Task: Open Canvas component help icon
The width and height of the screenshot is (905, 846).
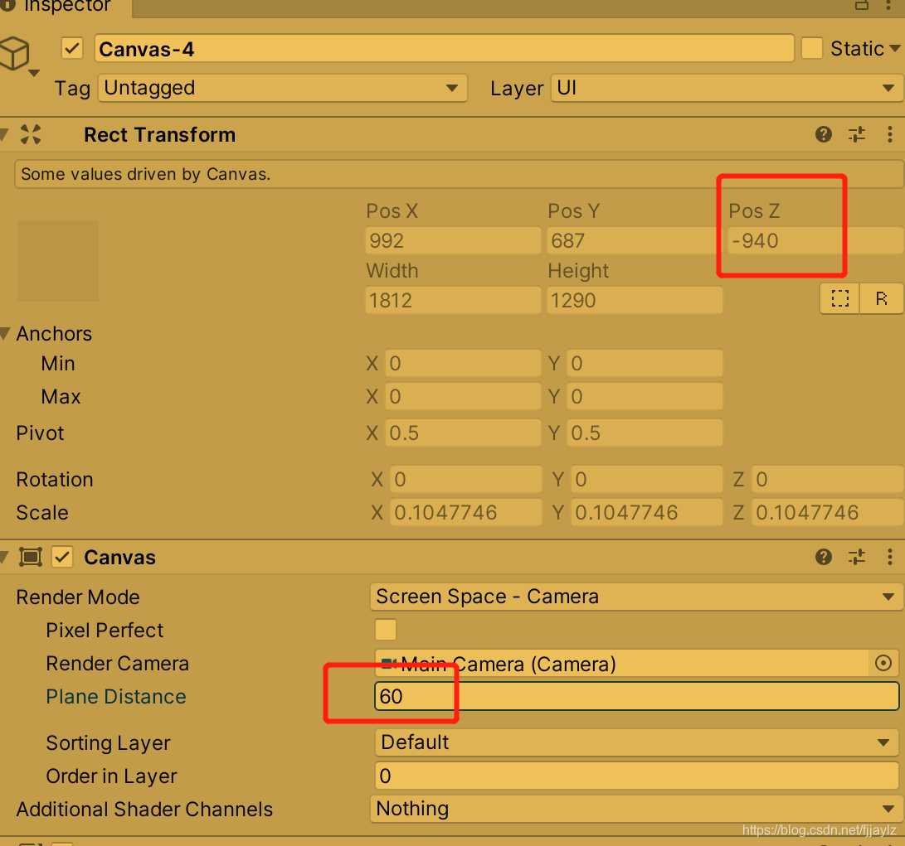Action: (824, 557)
